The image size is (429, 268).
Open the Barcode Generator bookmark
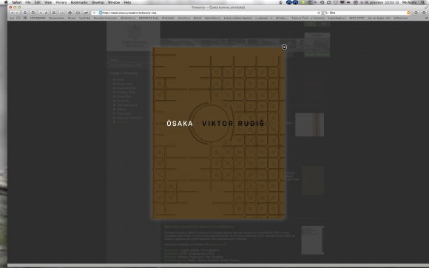pyautogui.click(x=105, y=18)
